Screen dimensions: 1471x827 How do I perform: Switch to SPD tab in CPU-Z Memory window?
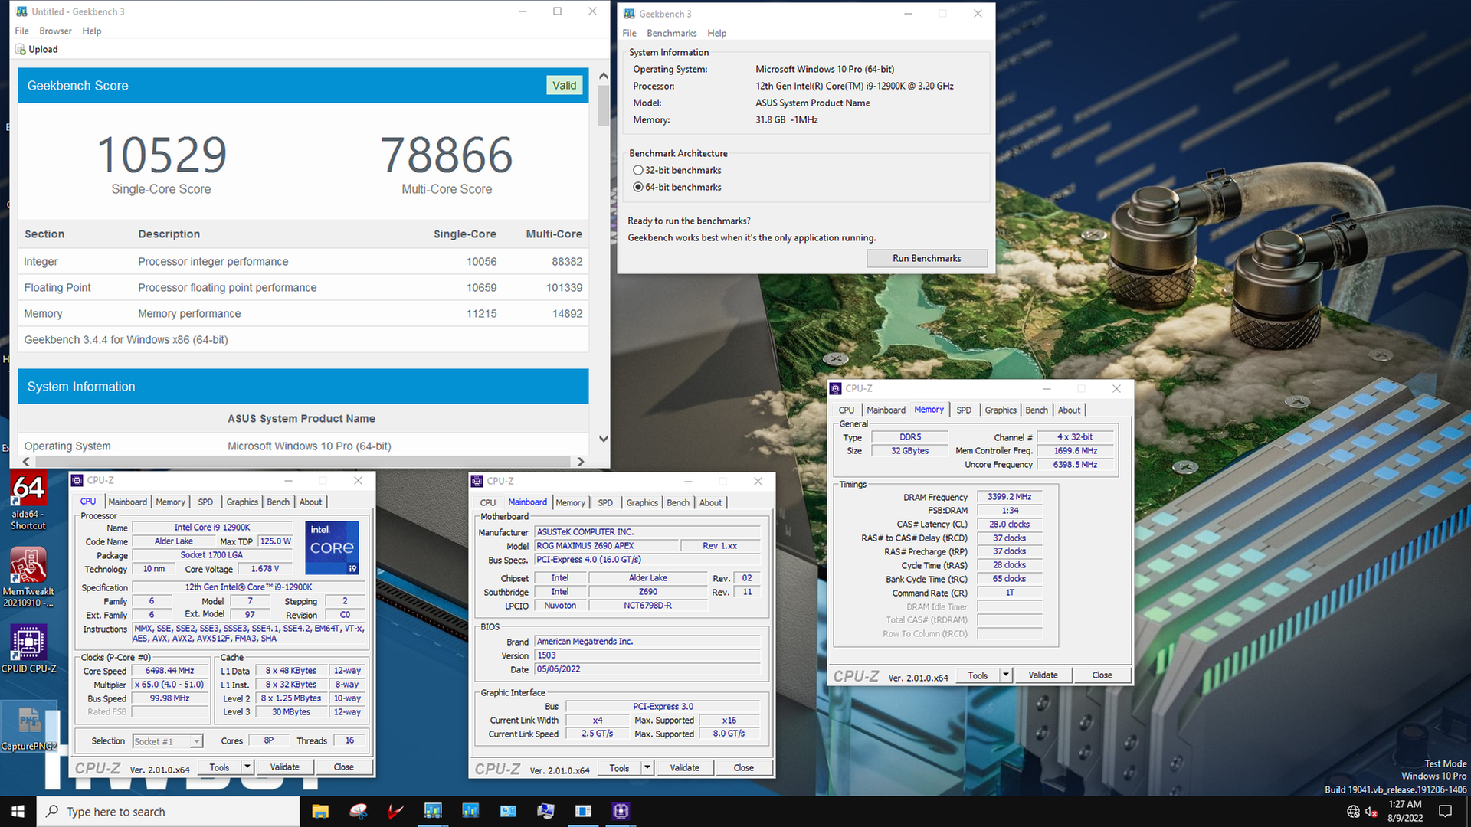click(964, 410)
